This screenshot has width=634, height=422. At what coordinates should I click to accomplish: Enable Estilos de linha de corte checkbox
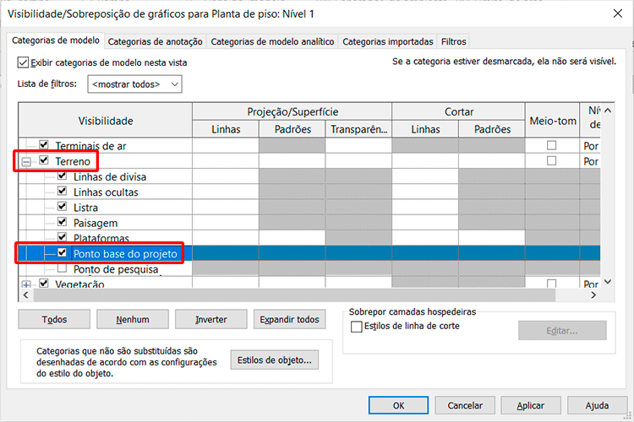pos(356,327)
